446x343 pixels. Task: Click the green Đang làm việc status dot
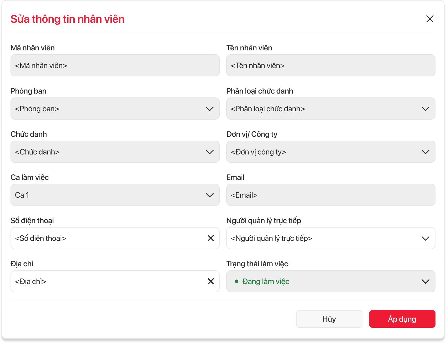pyautogui.click(x=237, y=282)
